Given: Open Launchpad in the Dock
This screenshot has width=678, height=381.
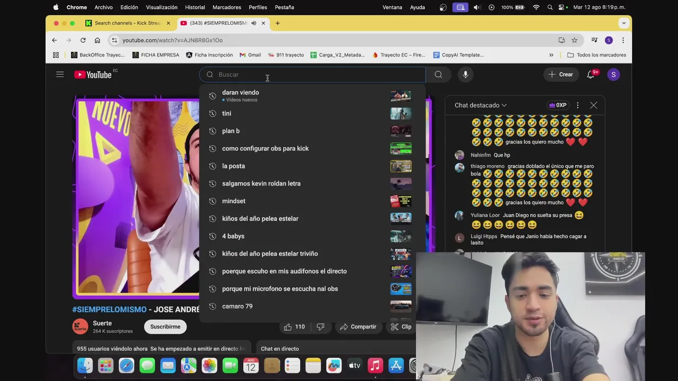Looking at the screenshot, I should pos(106,366).
